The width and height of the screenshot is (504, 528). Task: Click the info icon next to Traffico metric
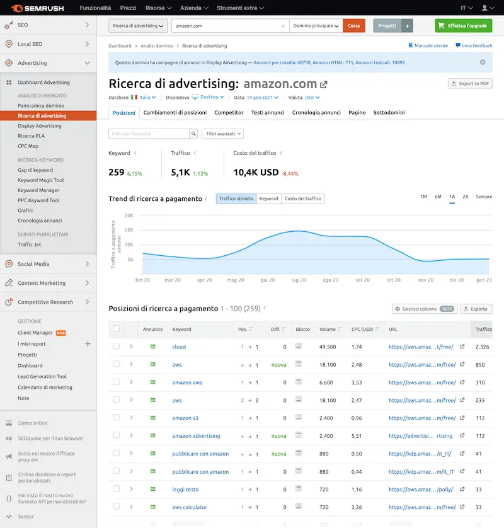tap(195, 153)
